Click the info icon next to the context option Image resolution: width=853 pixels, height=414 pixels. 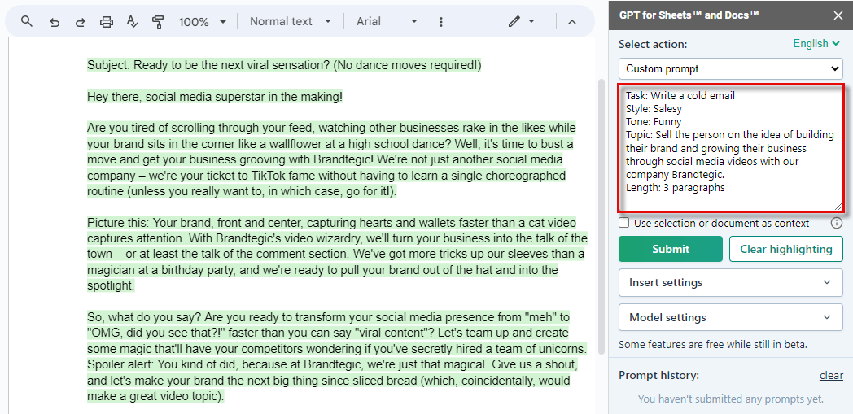tap(837, 223)
